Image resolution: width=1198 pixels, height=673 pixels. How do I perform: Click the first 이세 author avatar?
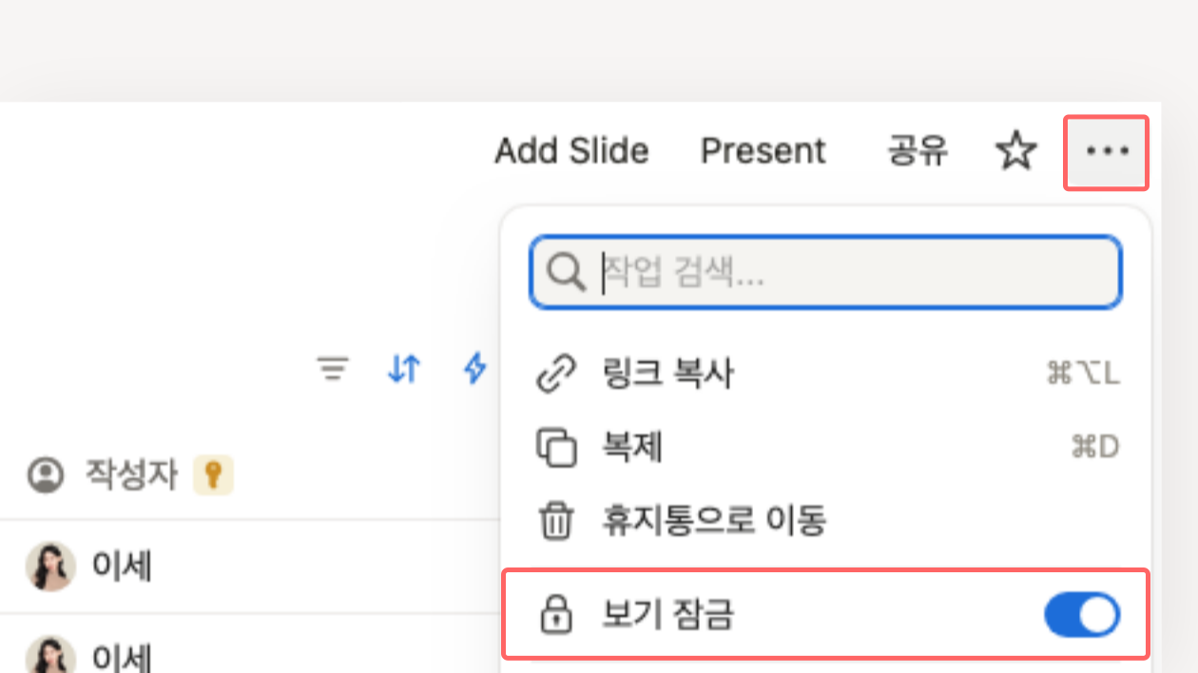[49, 567]
